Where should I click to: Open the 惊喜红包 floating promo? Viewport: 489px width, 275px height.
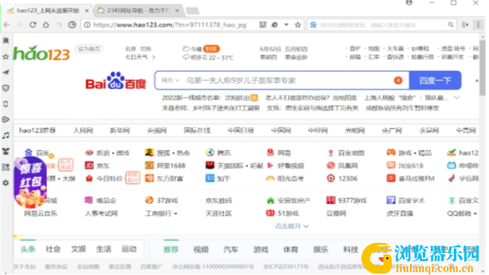pyautogui.click(x=30, y=182)
